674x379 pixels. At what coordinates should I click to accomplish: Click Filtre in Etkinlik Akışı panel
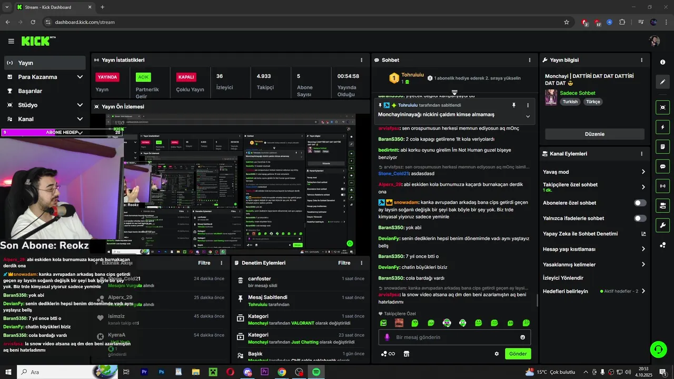click(x=204, y=263)
